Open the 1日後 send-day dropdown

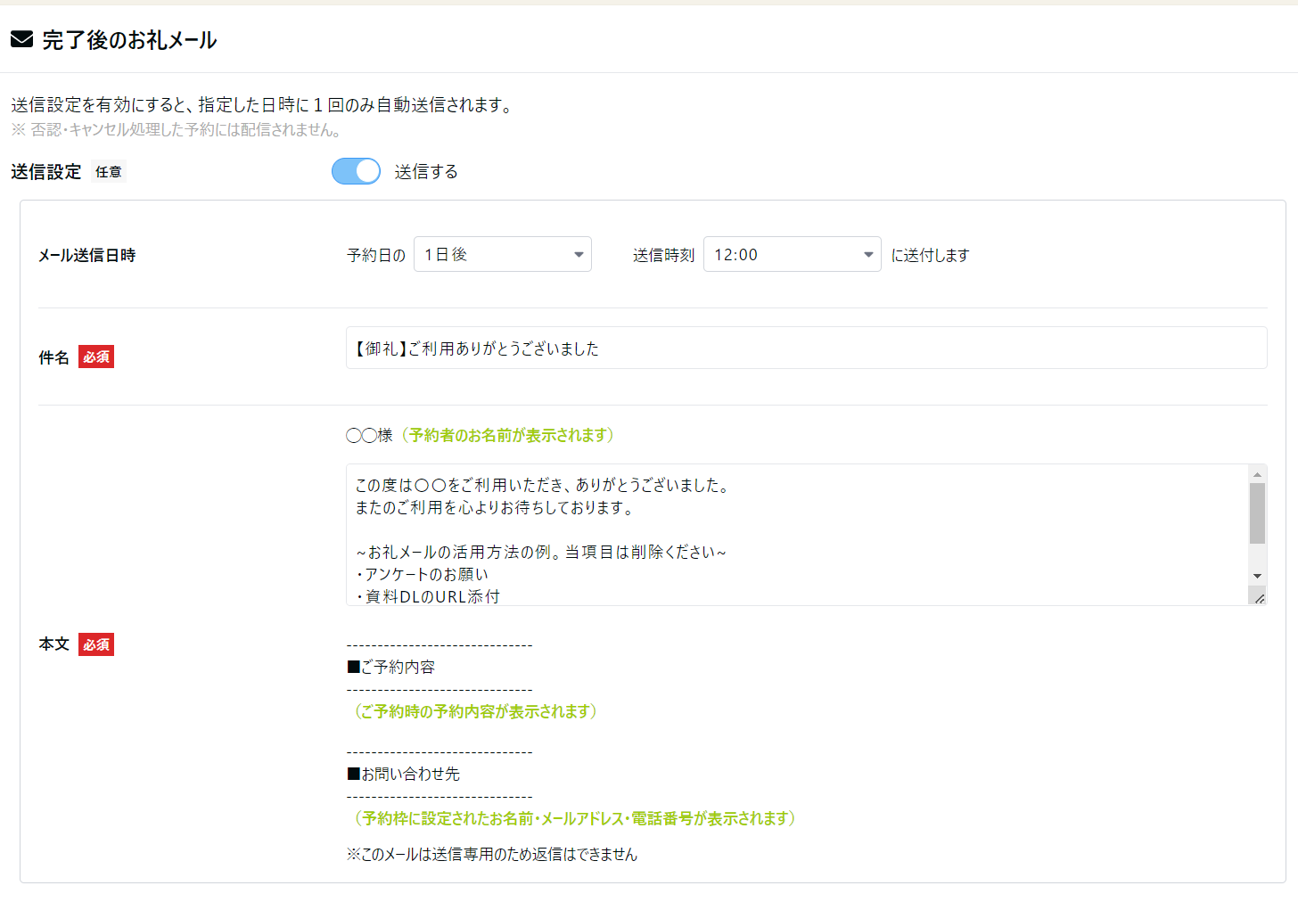click(x=503, y=254)
